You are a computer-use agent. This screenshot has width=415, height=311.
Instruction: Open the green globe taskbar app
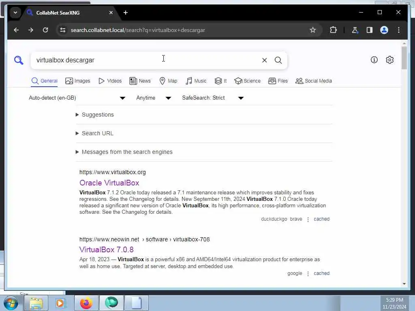tap(111, 303)
